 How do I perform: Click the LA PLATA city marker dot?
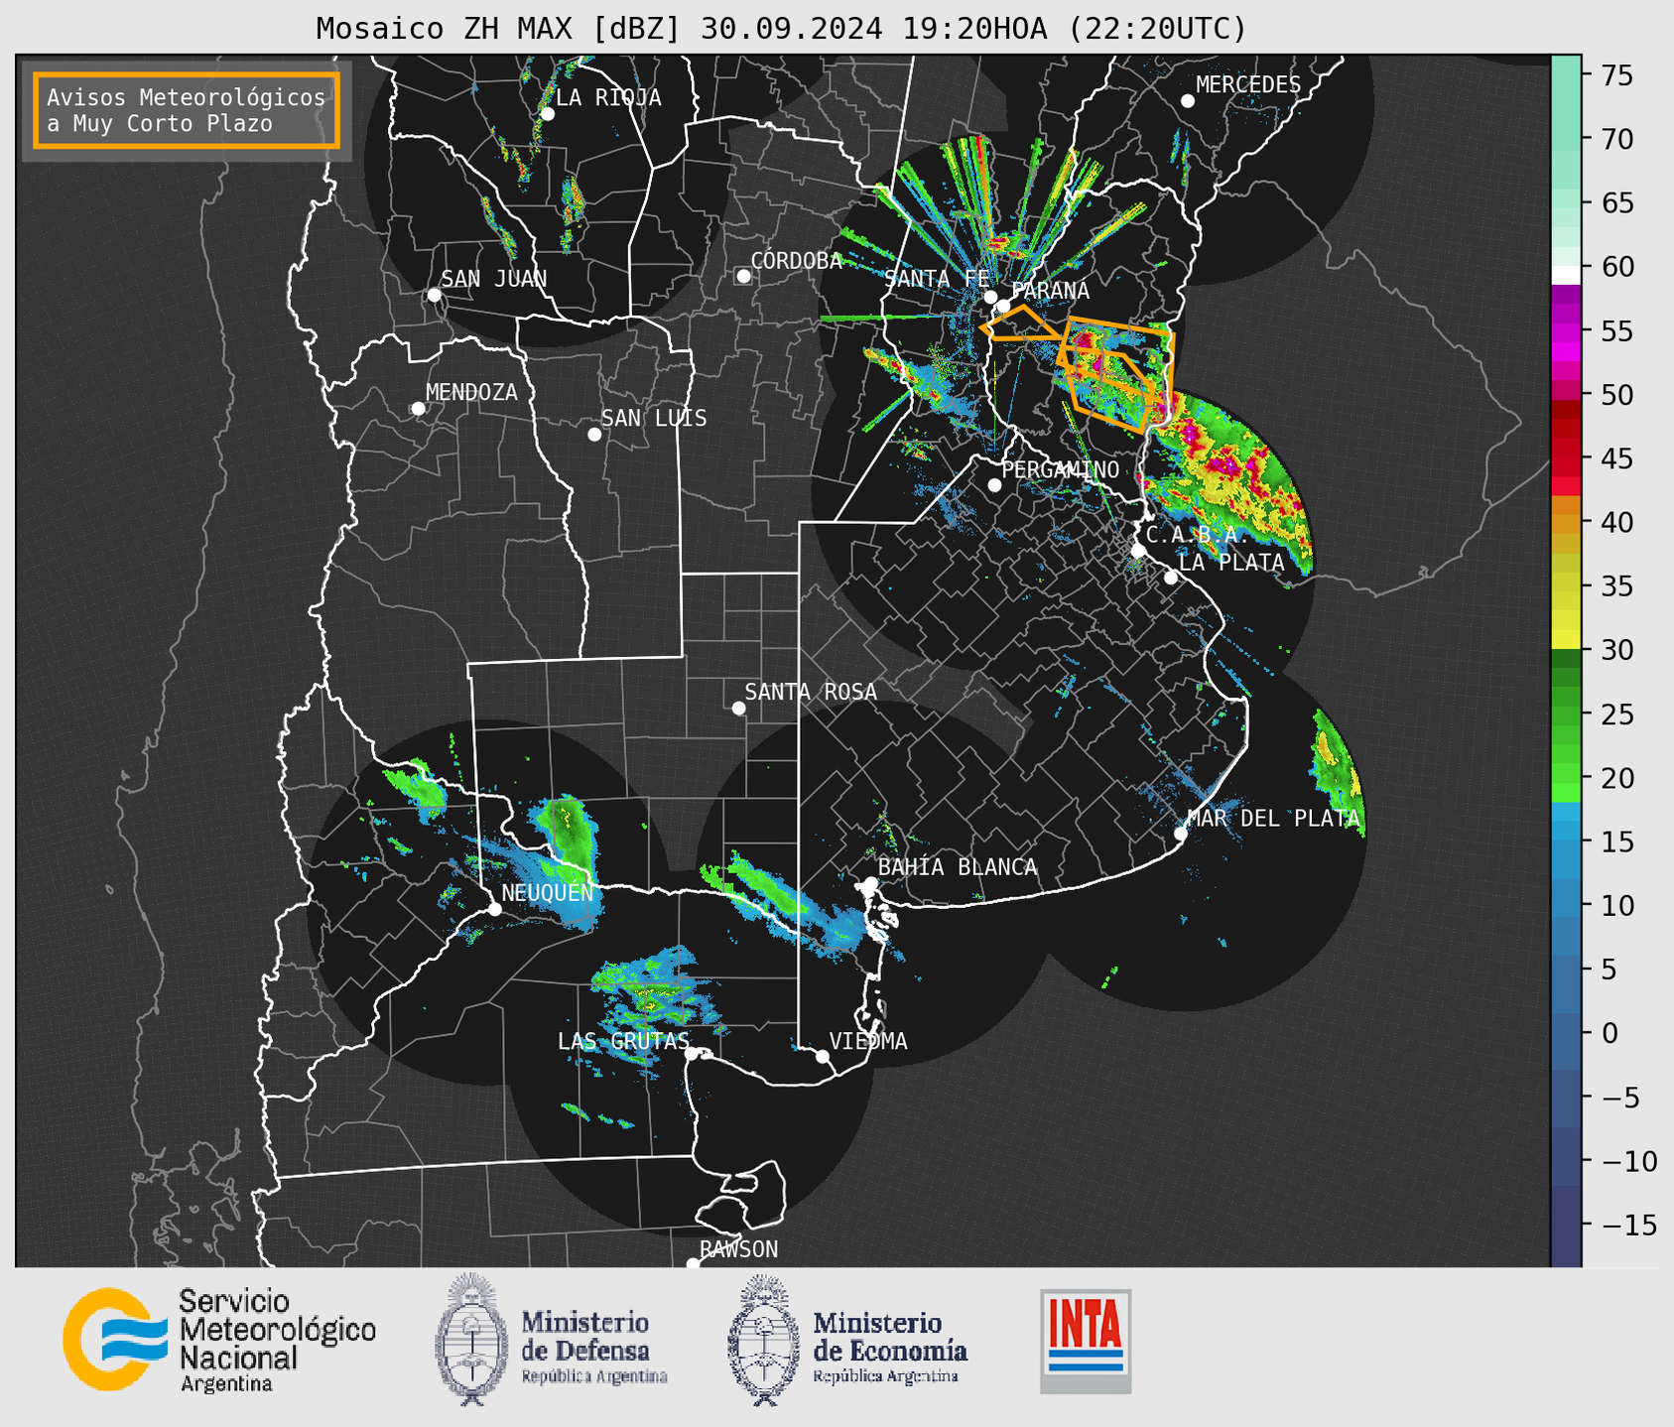[x=1171, y=578]
